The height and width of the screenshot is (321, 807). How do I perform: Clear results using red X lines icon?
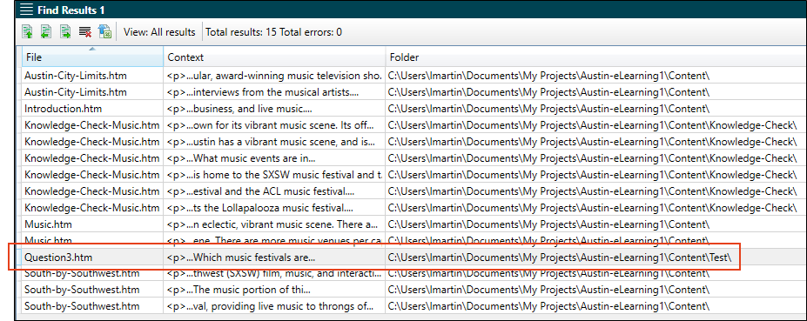[x=85, y=32]
